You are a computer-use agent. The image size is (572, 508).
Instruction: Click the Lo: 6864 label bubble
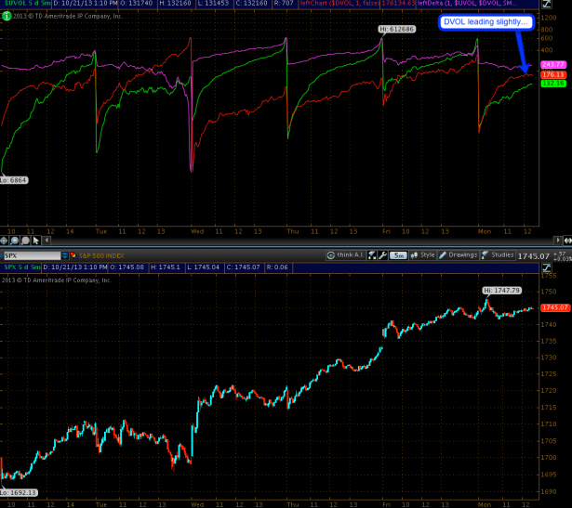pyautogui.click(x=14, y=180)
